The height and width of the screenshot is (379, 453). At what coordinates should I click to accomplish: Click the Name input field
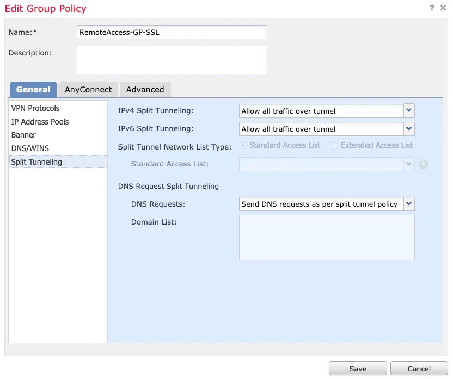click(172, 32)
